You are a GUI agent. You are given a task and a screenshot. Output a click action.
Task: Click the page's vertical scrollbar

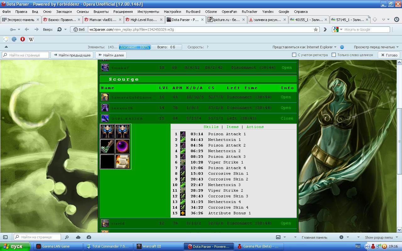pyautogui.click(x=399, y=141)
